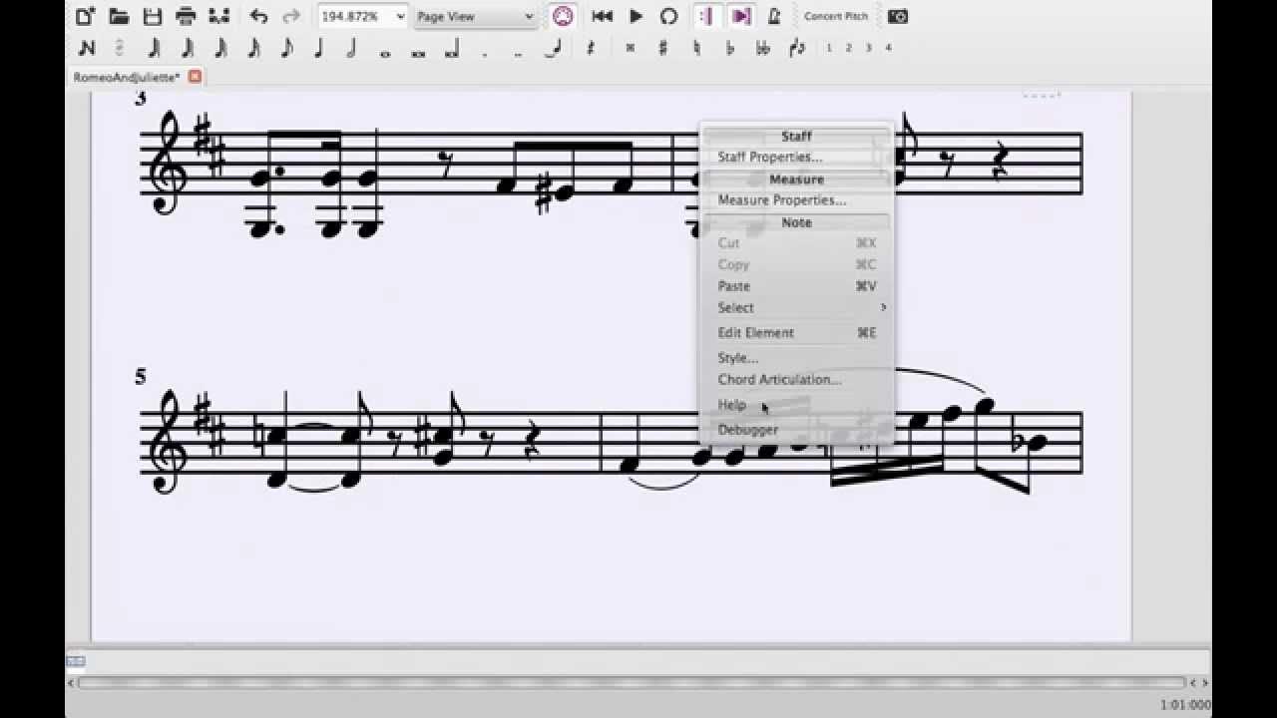Click the horizontal scrollbar track
The width and height of the screenshot is (1277, 718).
[631, 683]
